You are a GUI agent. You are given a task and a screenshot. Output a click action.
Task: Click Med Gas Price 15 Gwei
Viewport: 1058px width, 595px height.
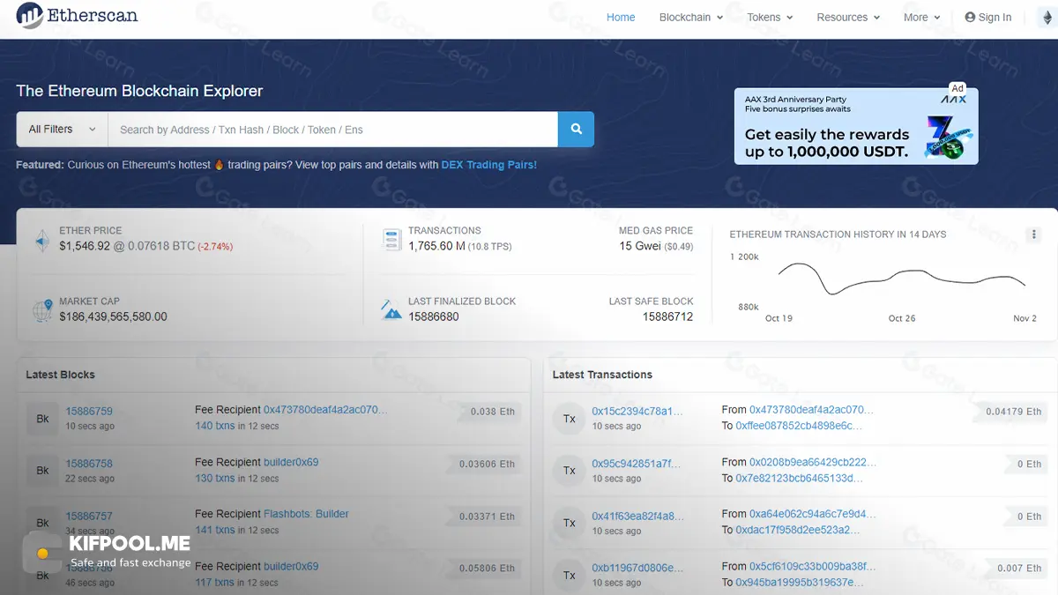point(639,246)
